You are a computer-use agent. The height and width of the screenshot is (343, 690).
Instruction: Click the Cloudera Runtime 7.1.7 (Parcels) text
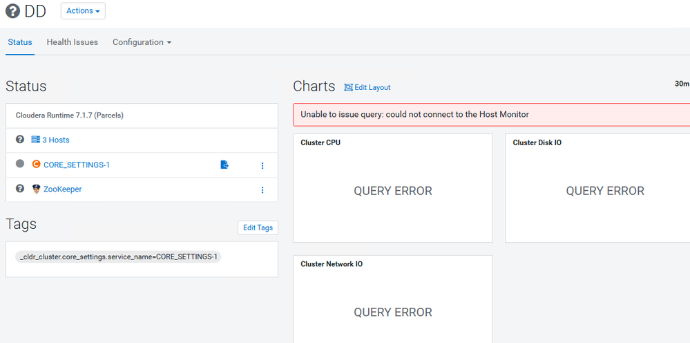point(70,115)
